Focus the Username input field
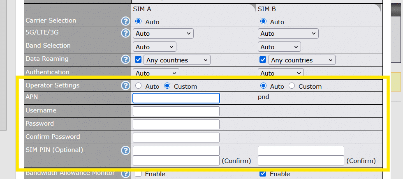403x179 pixels. (176, 111)
